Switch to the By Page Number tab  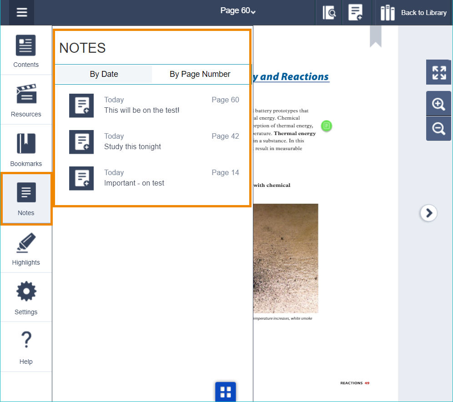click(x=200, y=74)
